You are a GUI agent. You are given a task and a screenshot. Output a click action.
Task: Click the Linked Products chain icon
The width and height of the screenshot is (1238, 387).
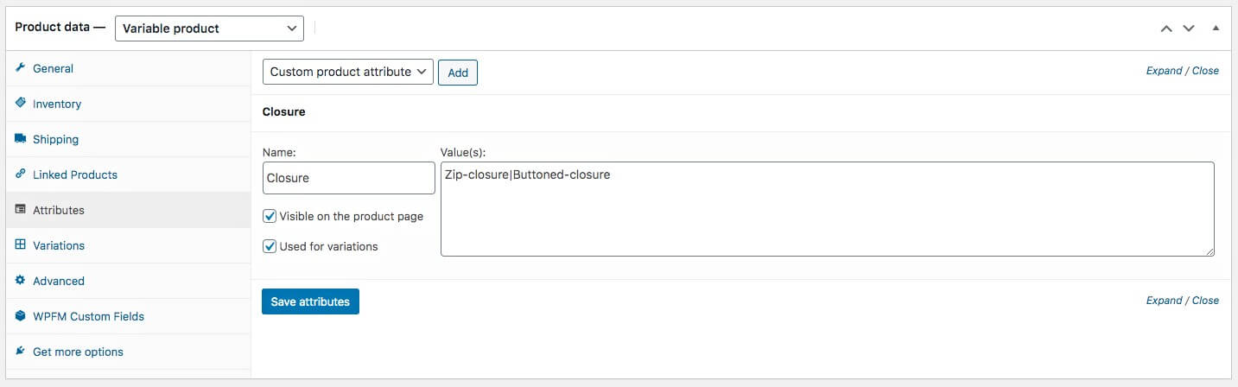[x=21, y=174]
